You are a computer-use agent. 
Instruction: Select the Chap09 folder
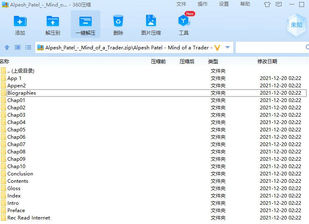pyautogui.click(x=153, y=159)
